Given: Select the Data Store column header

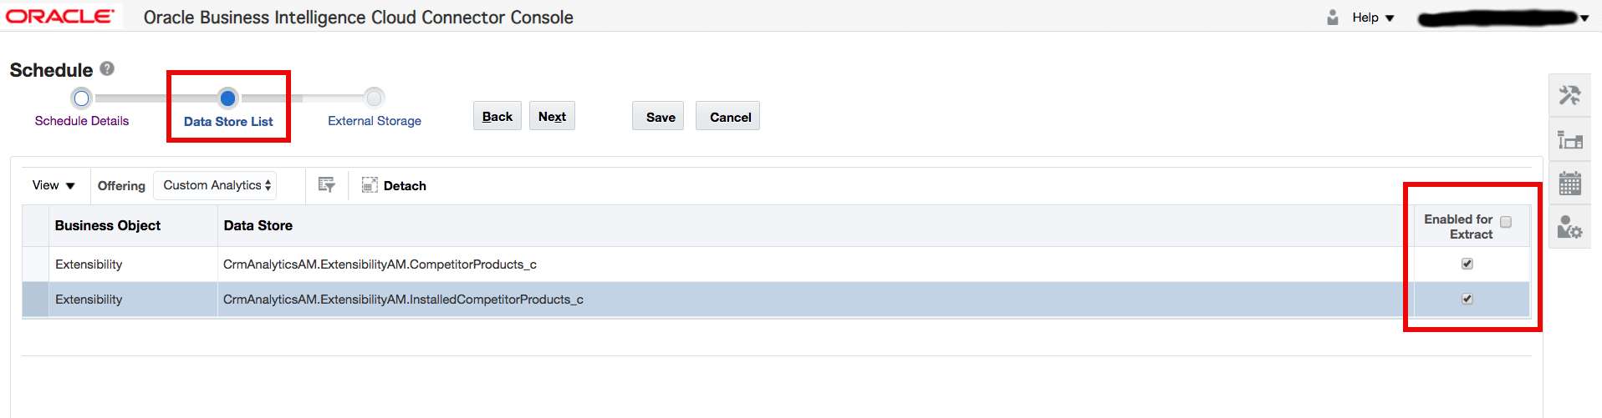Looking at the screenshot, I should tap(258, 225).
